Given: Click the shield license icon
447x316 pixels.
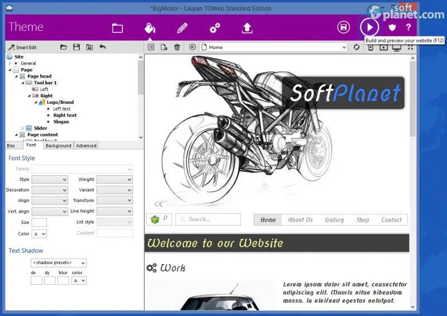Looking at the screenshot, I should tap(392, 27).
